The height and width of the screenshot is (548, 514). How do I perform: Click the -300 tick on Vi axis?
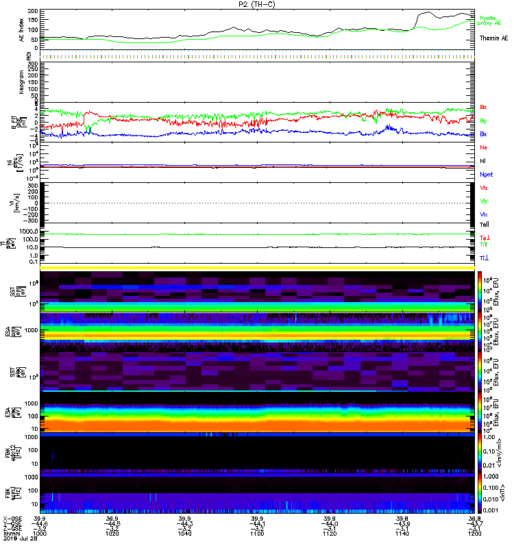(x=30, y=221)
